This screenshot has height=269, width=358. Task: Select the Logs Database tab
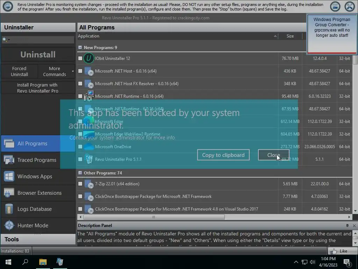point(38,209)
